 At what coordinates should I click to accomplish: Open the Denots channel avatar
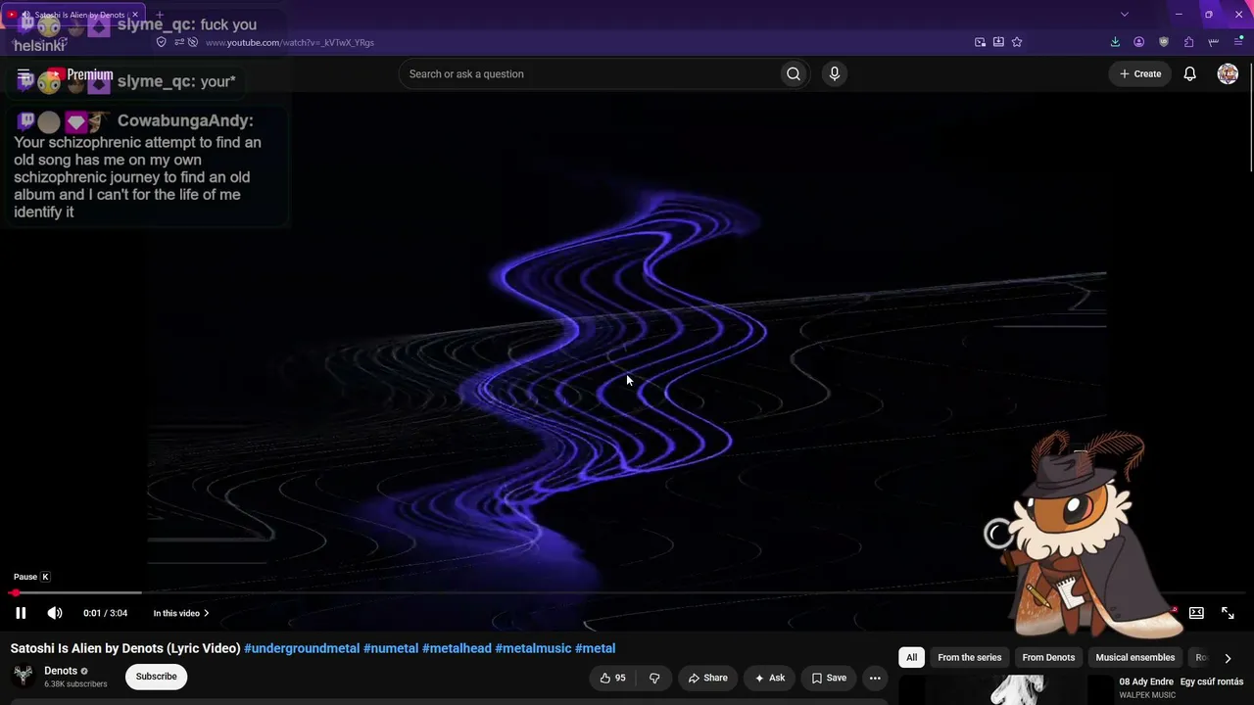click(23, 677)
